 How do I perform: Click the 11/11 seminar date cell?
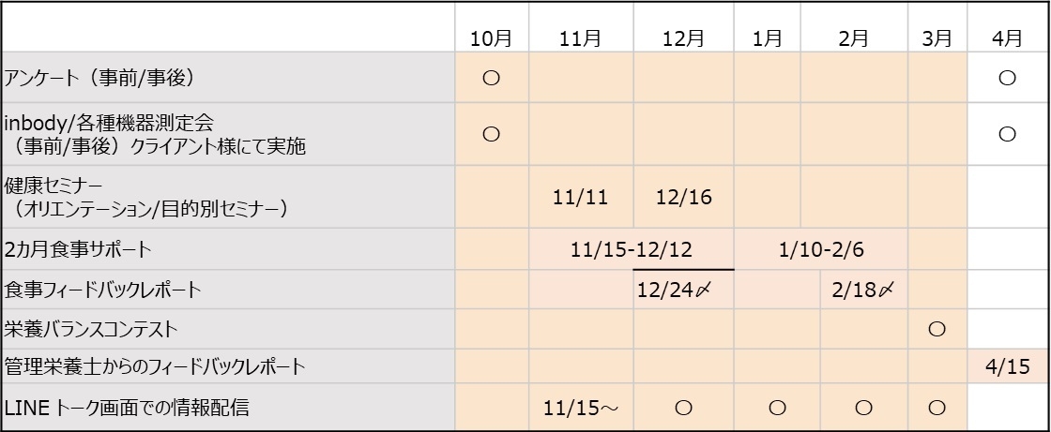point(581,198)
